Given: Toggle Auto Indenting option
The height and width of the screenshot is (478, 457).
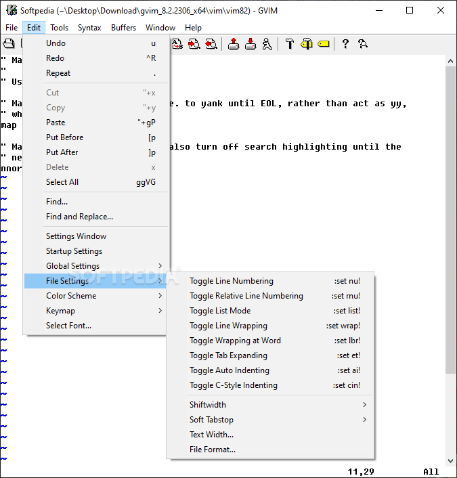Looking at the screenshot, I should pos(270,370).
